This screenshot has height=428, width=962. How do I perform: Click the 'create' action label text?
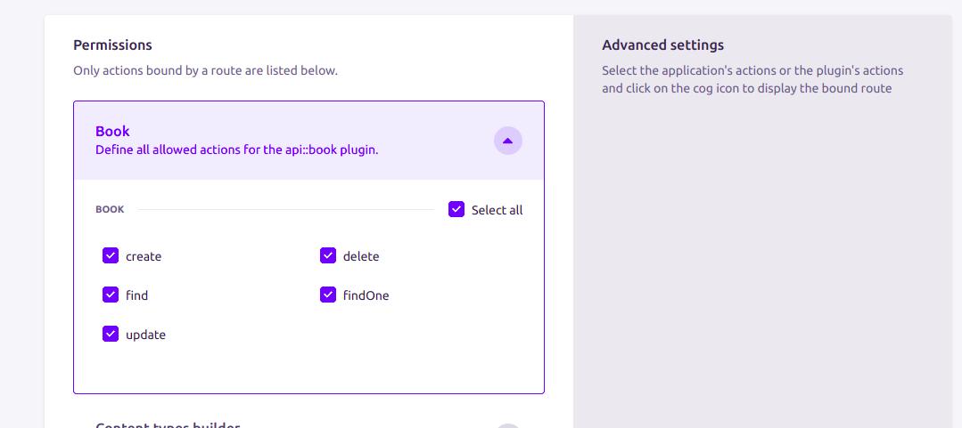(144, 256)
